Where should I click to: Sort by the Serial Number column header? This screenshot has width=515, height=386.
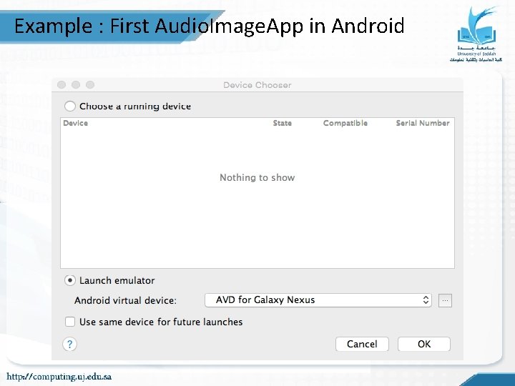(x=423, y=123)
